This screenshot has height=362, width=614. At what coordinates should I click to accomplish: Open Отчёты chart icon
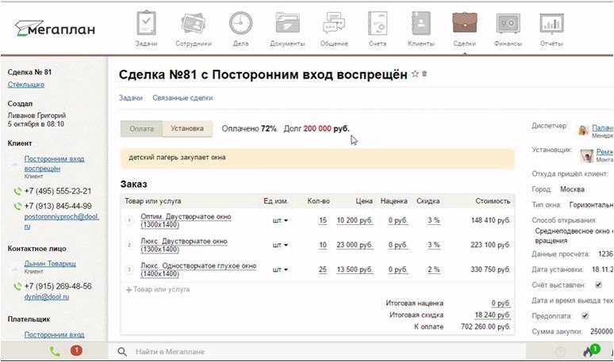(x=551, y=25)
